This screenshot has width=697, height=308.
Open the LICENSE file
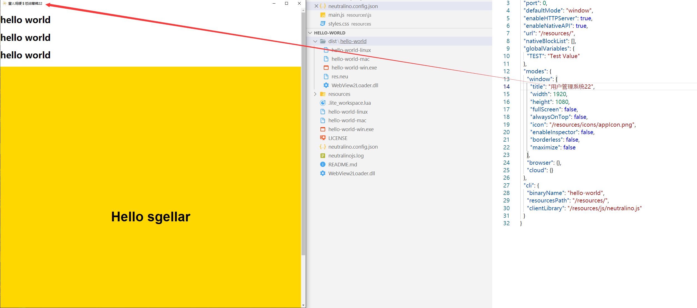tap(338, 138)
